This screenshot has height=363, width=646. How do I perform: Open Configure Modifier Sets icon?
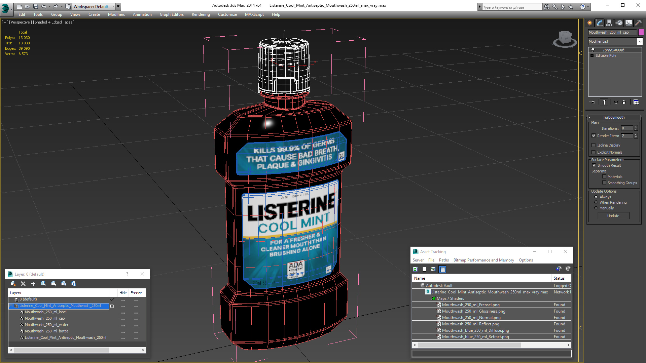(x=636, y=102)
